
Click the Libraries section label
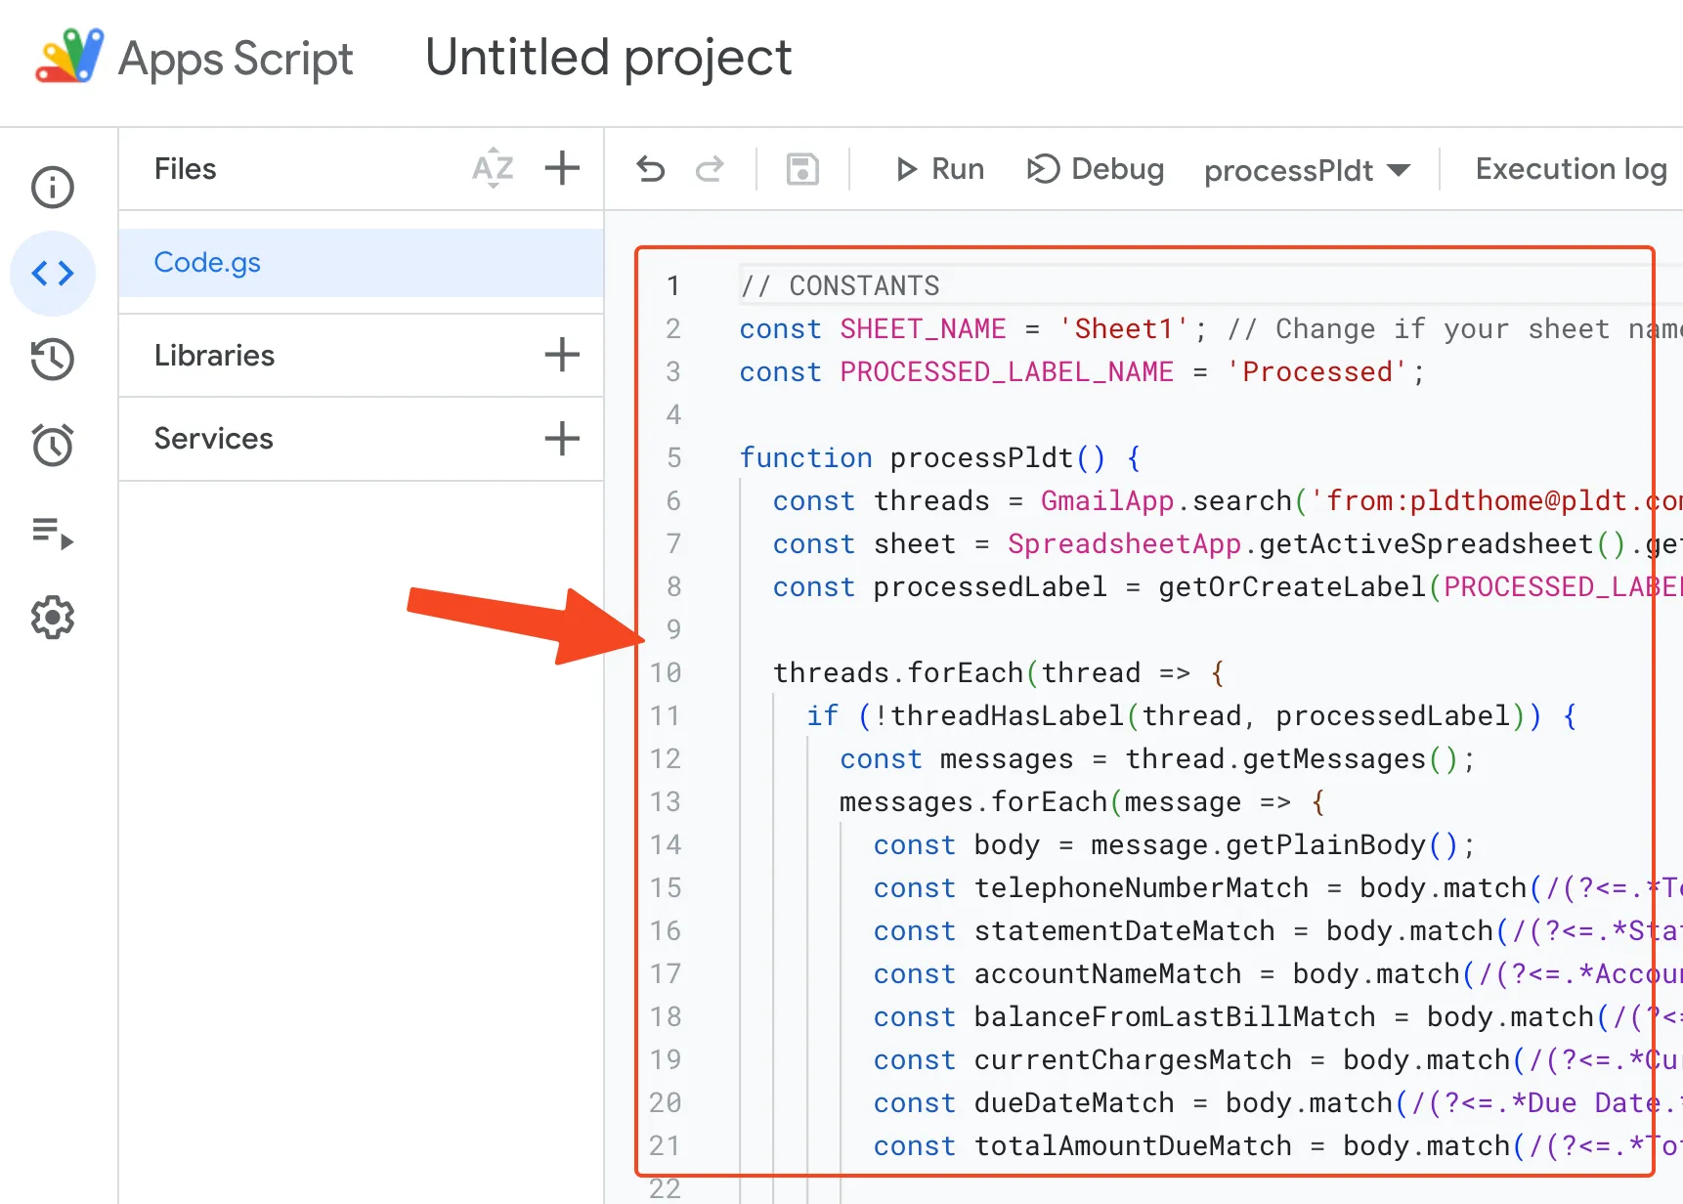click(214, 355)
